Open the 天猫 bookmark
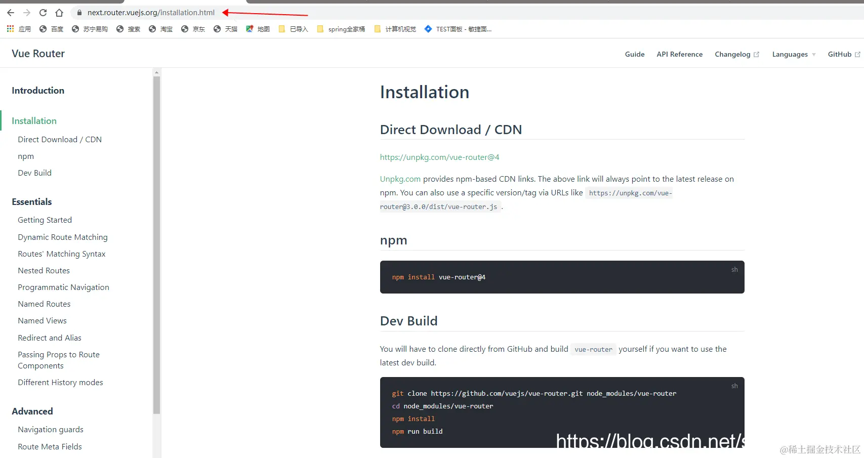 click(226, 29)
